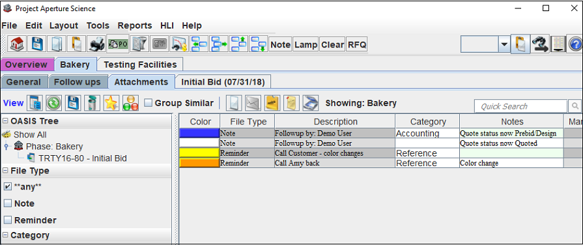Click the blue boxes green up-arrow icon
This screenshot has height=245, width=583.
pyautogui.click(x=238, y=44)
